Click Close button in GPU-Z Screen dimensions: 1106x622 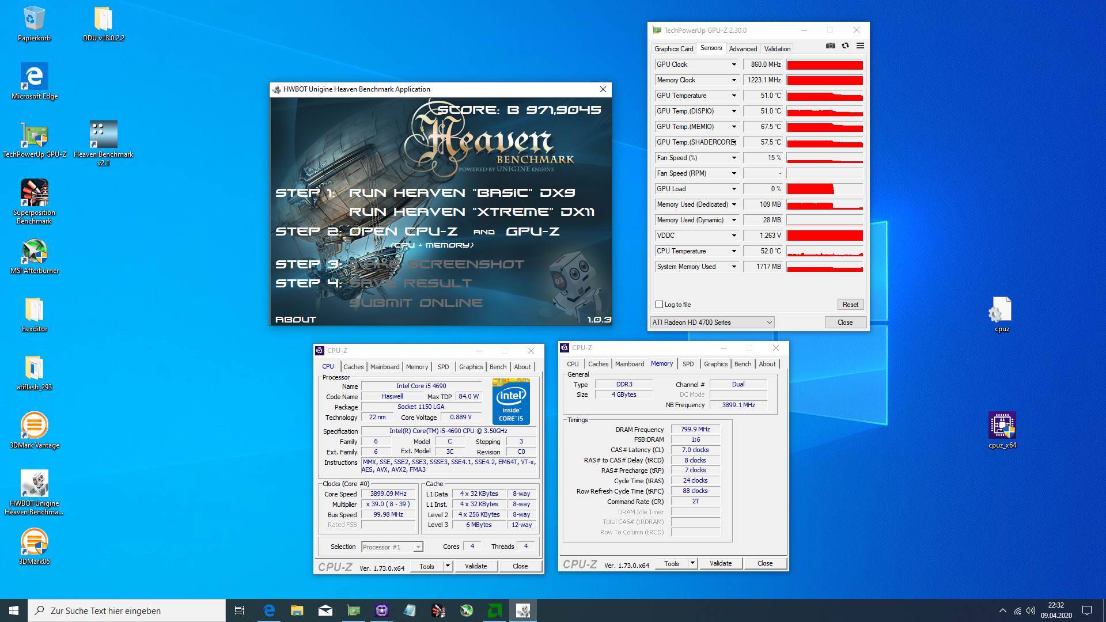845,323
